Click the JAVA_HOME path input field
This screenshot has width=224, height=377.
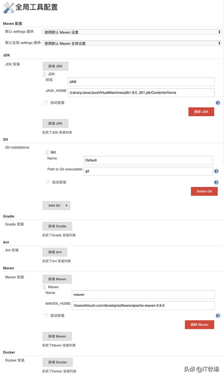[x=141, y=93]
